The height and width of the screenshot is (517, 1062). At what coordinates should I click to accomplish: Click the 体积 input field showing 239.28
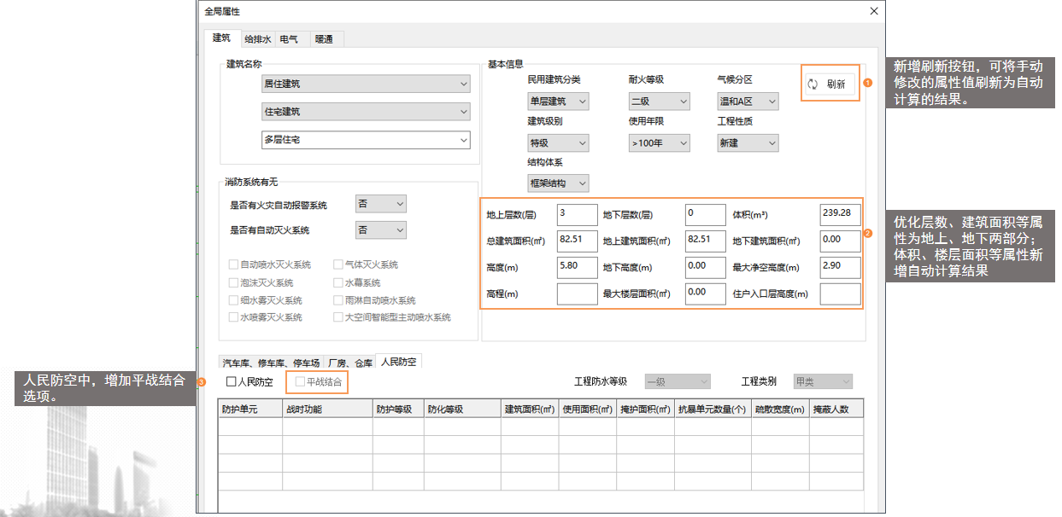coord(840,213)
